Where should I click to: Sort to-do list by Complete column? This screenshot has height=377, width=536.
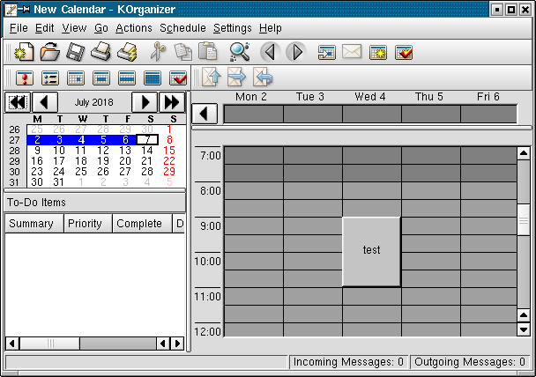coord(142,224)
